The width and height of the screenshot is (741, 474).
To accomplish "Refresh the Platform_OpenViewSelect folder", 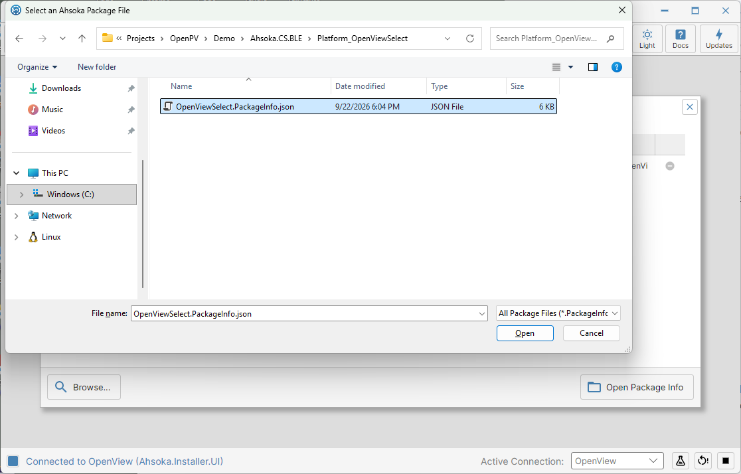I will pyautogui.click(x=469, y=39).
